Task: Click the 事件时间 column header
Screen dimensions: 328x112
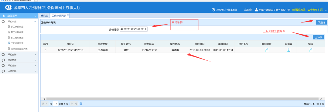Action: tap(199, 44)
